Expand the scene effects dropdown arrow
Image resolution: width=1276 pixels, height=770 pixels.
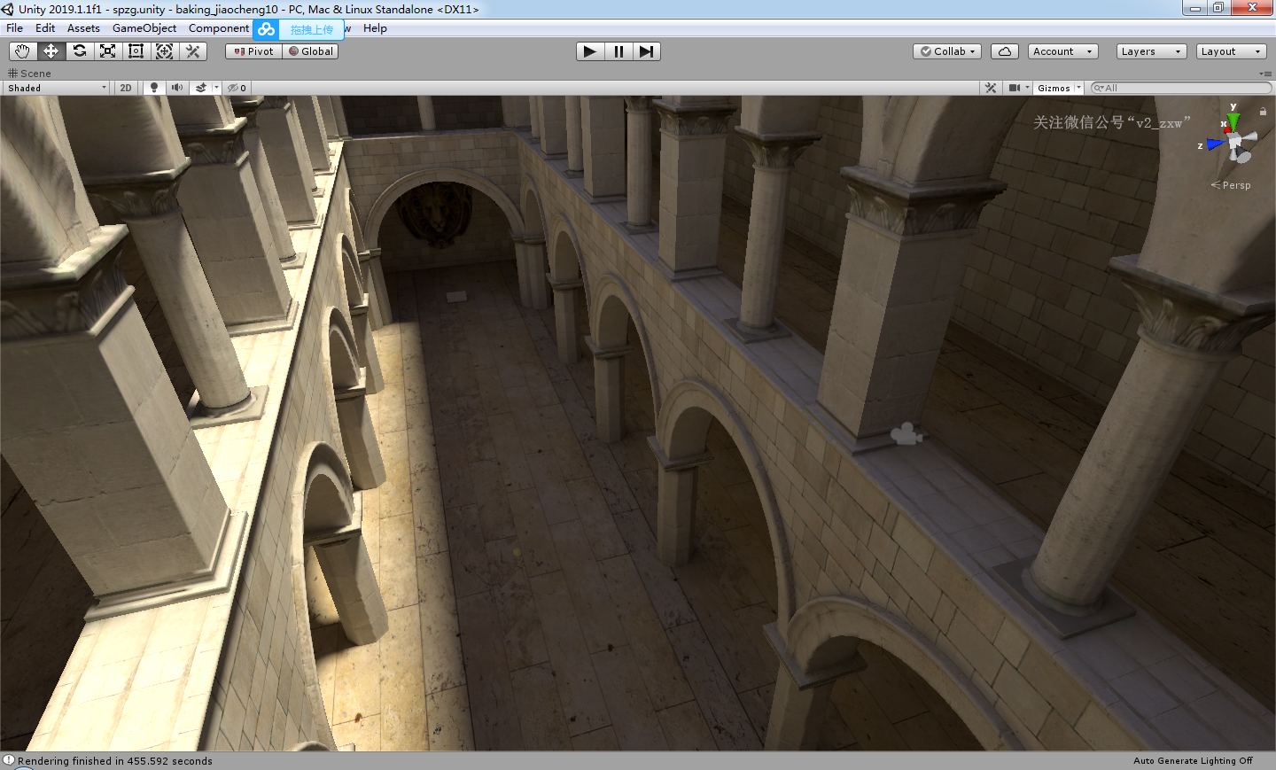point(216,88)
